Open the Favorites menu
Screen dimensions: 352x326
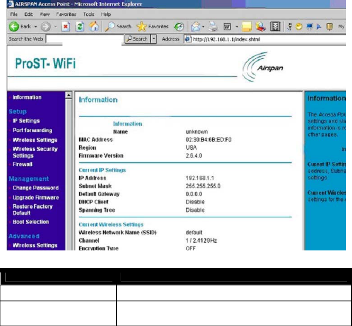pyautogui.click(x=66, y=14)
